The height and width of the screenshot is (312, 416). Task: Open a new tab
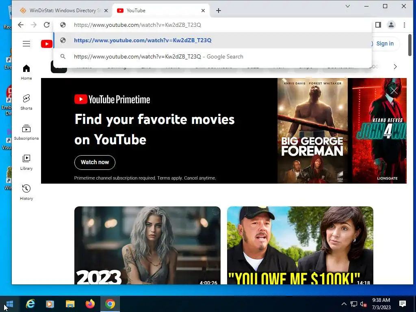(218, 11)
